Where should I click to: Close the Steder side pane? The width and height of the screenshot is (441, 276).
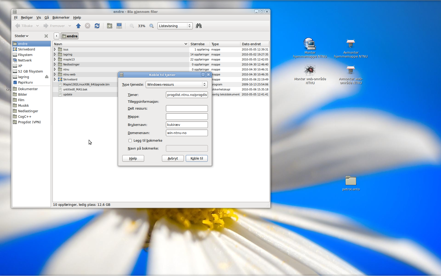46,36
